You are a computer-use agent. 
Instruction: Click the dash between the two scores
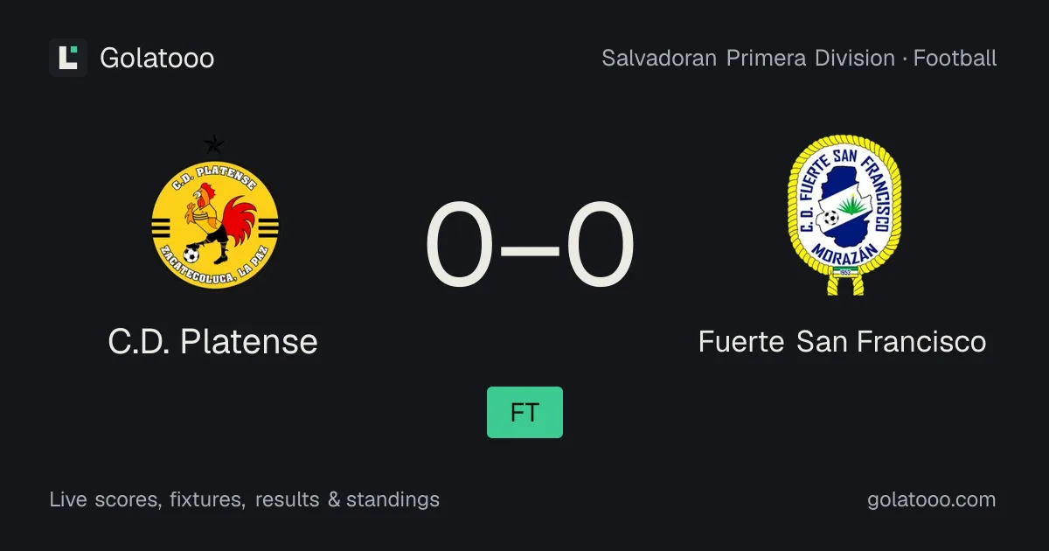(x=531, y=248)
